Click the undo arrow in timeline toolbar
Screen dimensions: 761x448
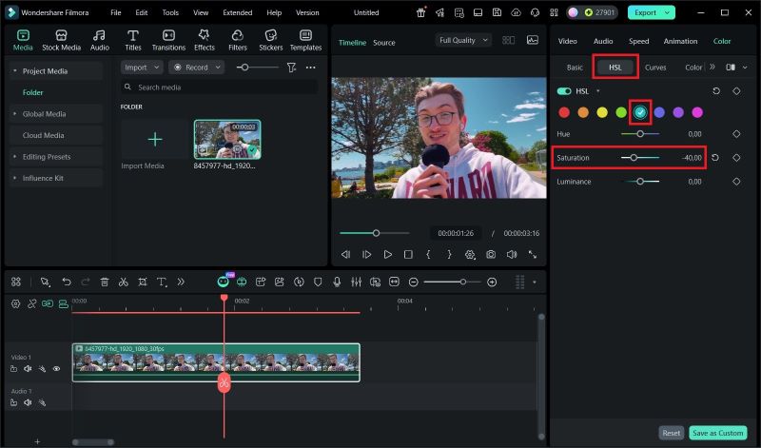[x=67, y=282]
